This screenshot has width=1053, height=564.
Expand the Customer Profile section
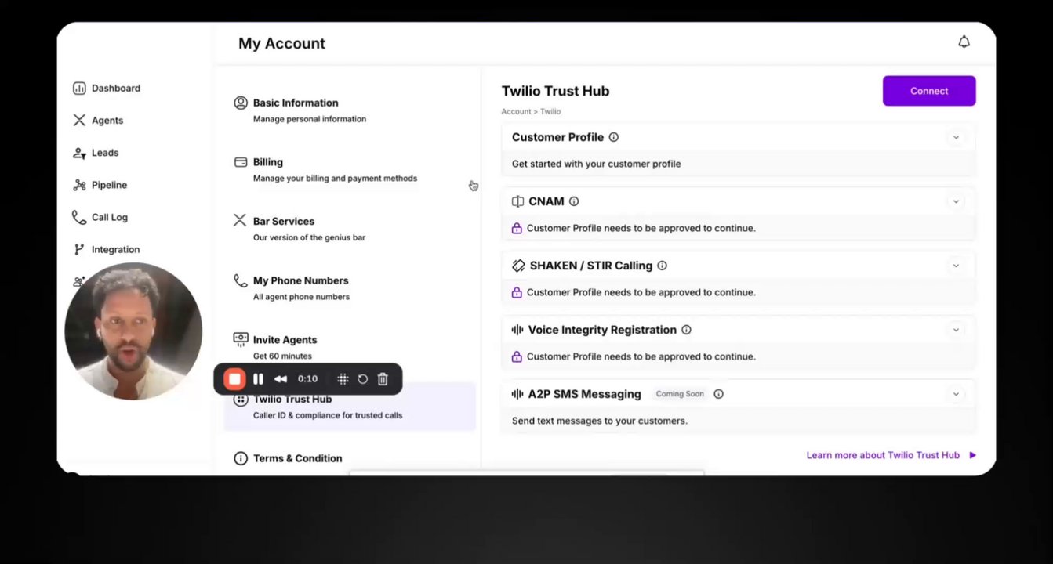tap(956, 137)
